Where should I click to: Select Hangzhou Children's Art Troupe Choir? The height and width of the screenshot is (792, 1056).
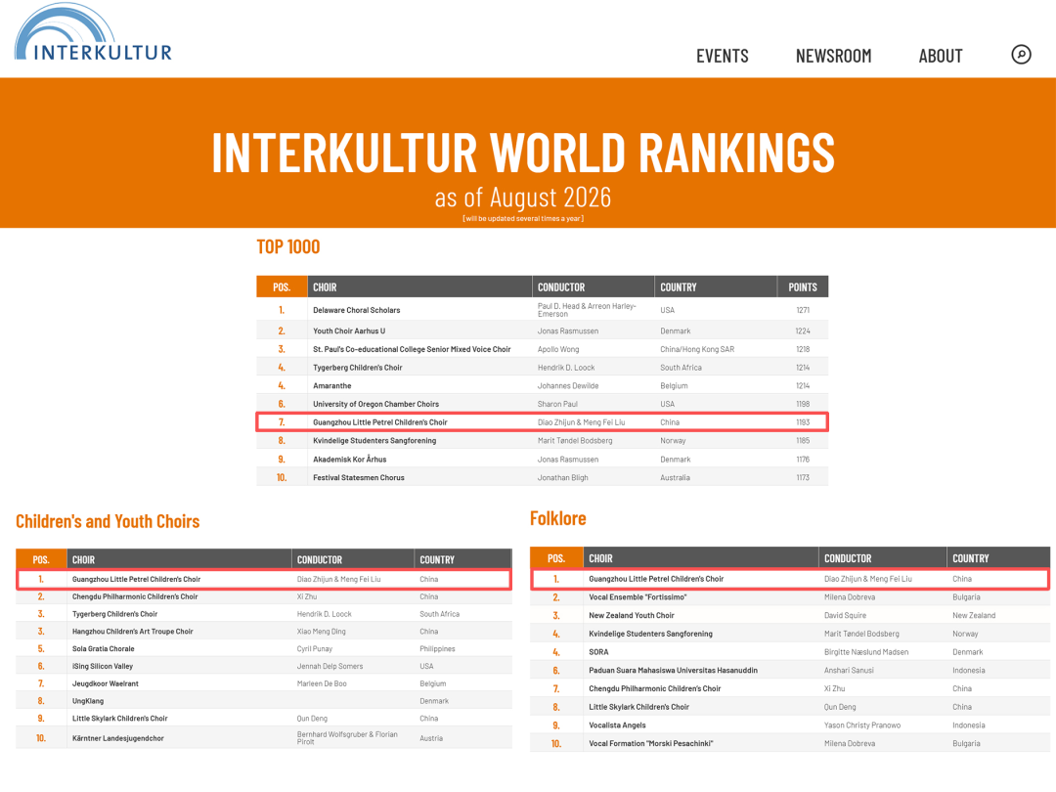click(133, 632)
